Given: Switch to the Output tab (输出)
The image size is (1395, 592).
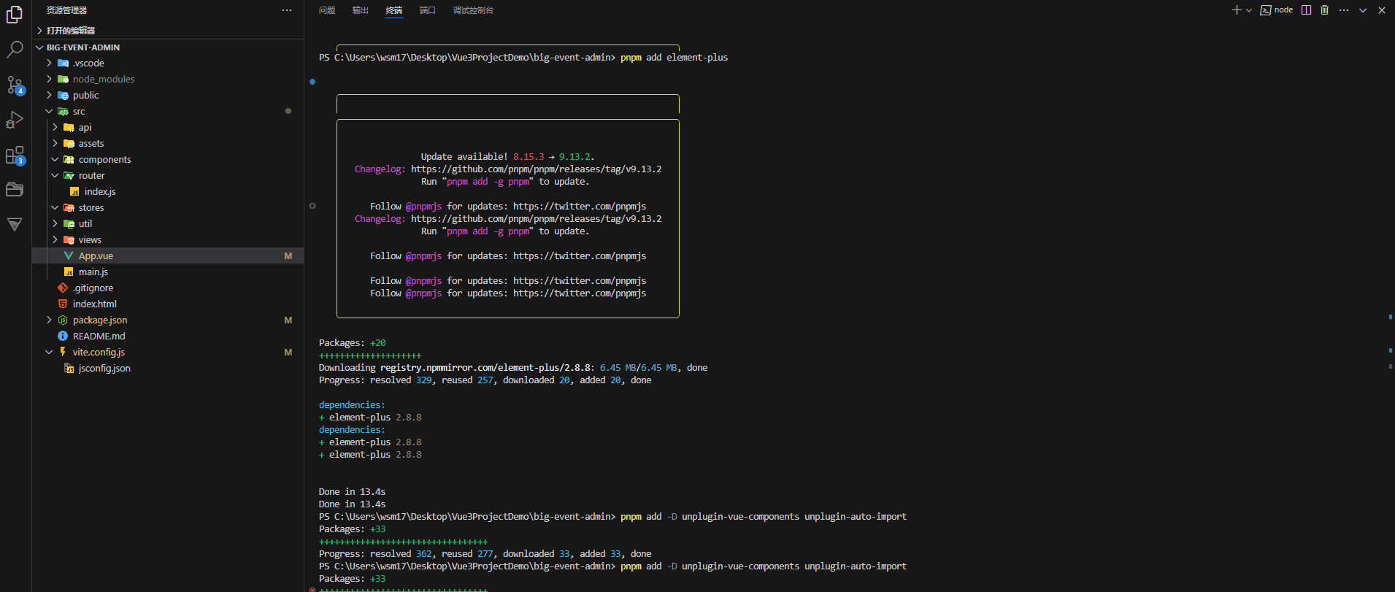Looking at the screenshot, I should [360, 10].
